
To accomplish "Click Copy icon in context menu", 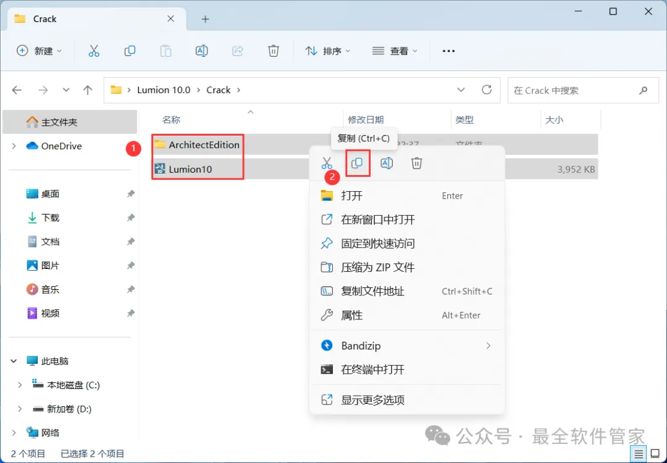I will click(357, 163).
